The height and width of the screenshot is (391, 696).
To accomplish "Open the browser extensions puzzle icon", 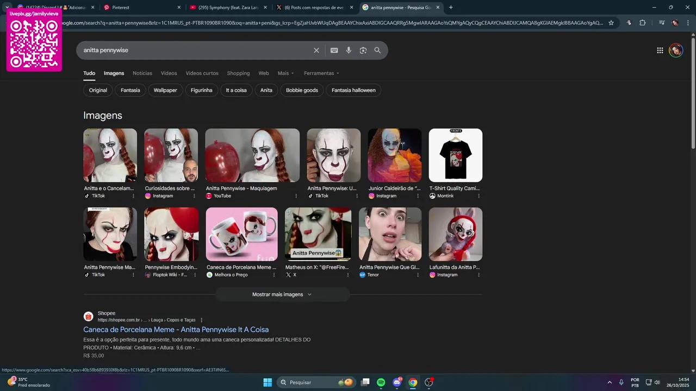I will [643, 23].
